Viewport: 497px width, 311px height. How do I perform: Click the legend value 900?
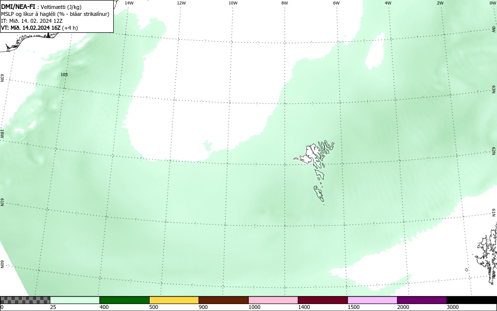pyautogui.click(x=203, y=307)
